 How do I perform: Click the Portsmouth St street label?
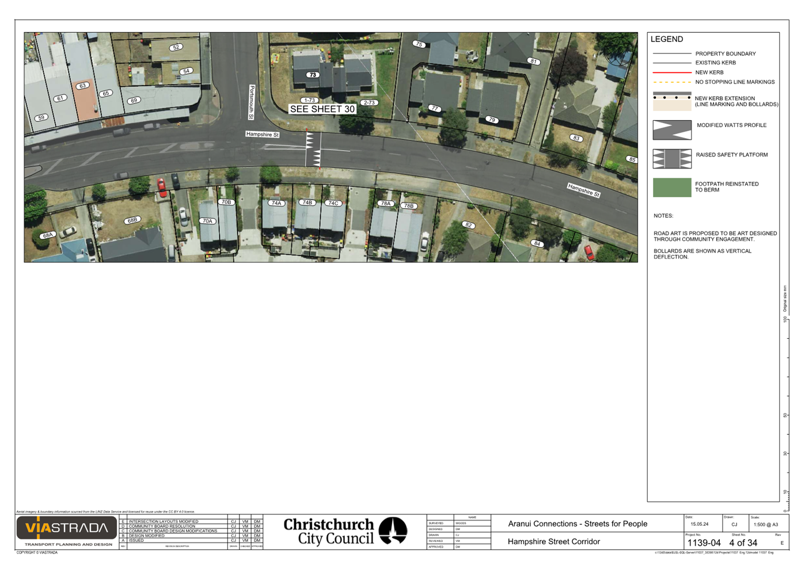click(x=252, y=102)
